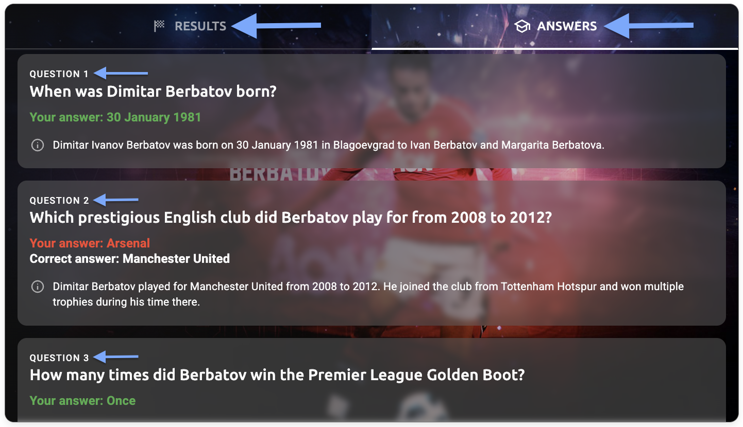Click the red answer Arsenal

click(x=90, y=243)
